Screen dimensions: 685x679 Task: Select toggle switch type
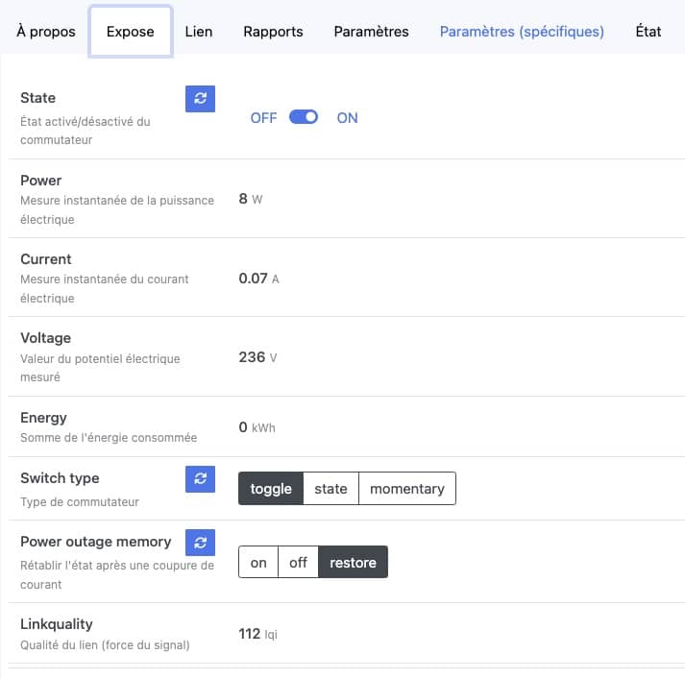(271, 489)
